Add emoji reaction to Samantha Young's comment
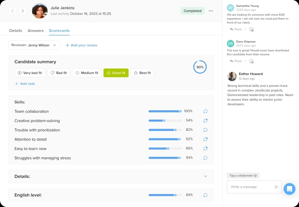The height and width of the screenshot is (207, 299). [251, 29]
